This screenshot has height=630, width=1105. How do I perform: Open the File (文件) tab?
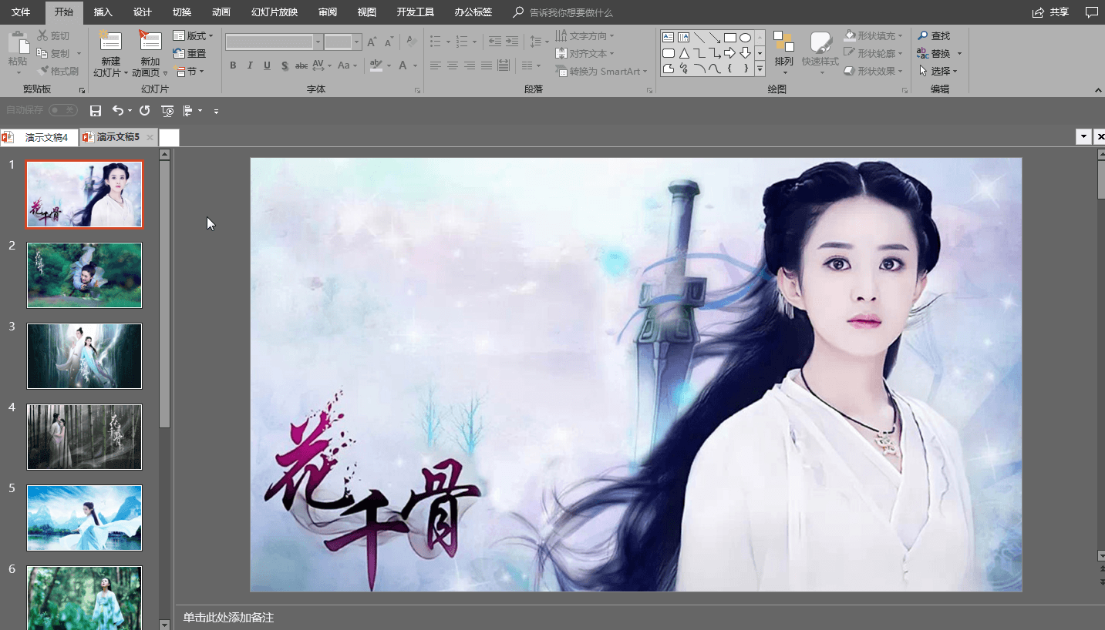21,12
